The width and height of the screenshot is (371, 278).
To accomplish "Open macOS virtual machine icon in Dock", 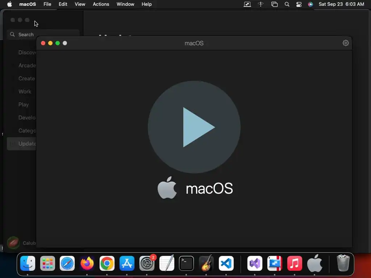I will pyautogui.click(x=315, y=264).
